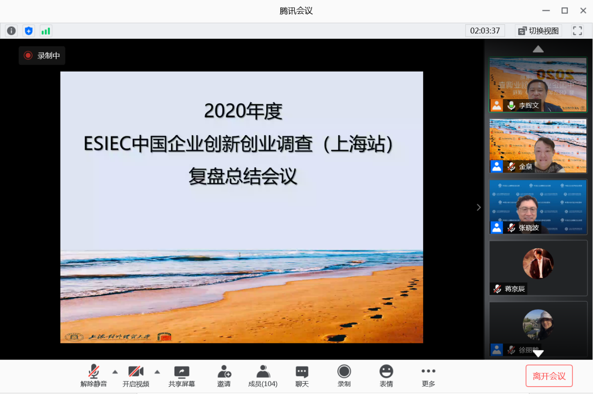Click the meeting info icon
This screenshot has width=593, height=394.
(x=11, y=31)
